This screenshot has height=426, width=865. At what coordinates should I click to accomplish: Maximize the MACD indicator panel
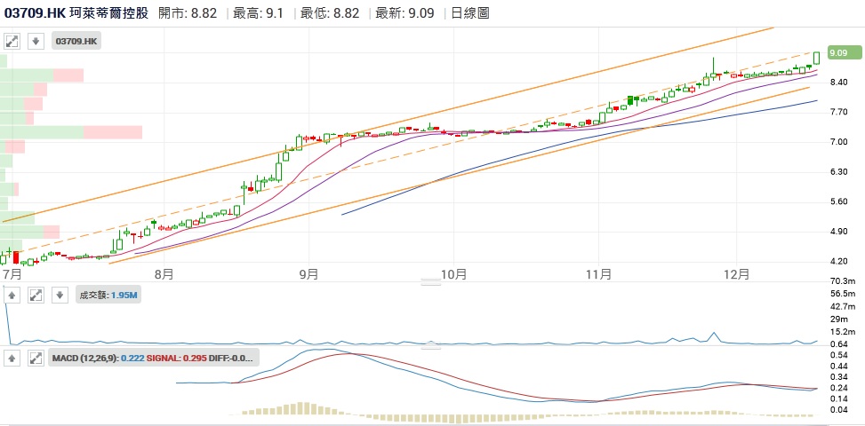[x=36, y=358]
